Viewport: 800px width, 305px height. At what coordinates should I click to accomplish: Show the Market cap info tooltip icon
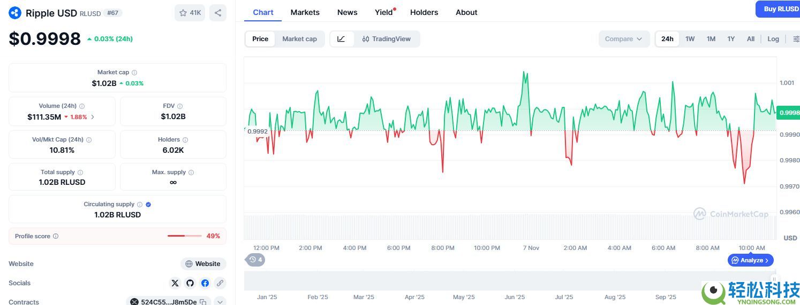(x=134, y=73)
